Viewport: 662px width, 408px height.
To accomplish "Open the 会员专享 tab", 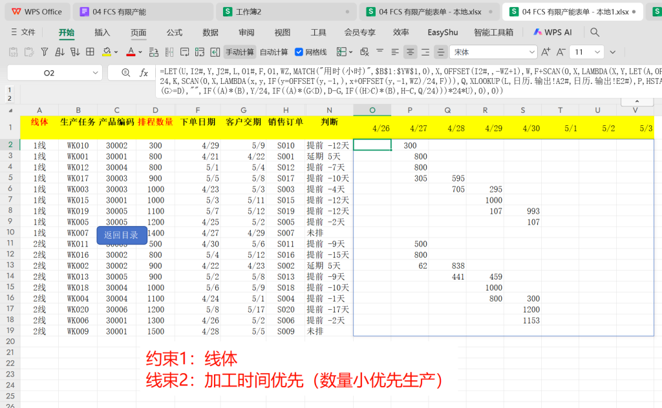I will point(359,32).
